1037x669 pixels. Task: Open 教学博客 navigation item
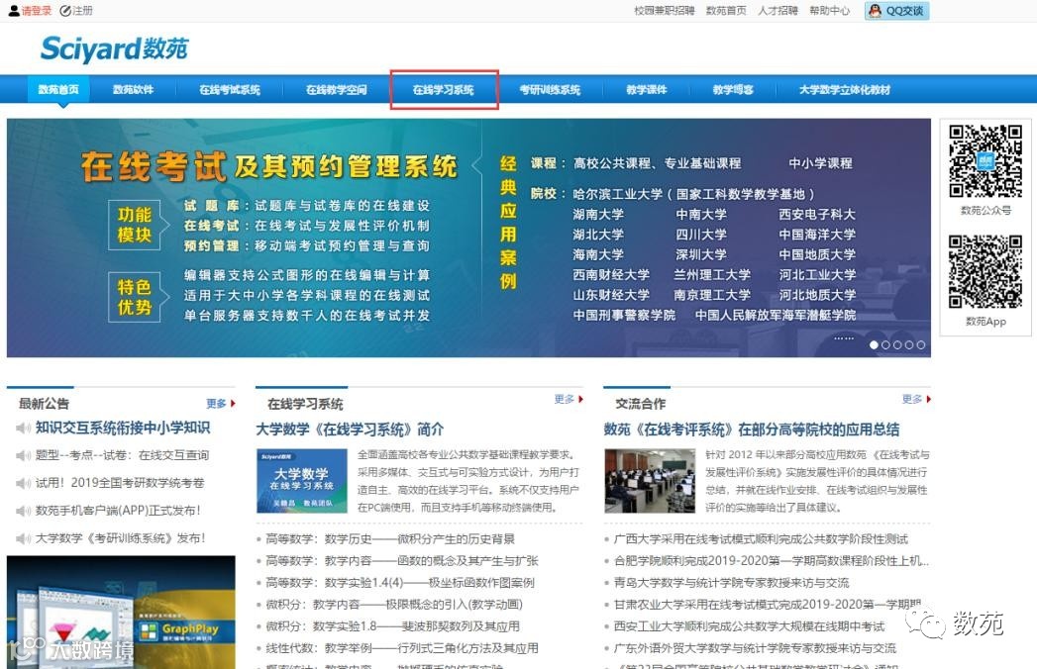(x=733, y=89)
